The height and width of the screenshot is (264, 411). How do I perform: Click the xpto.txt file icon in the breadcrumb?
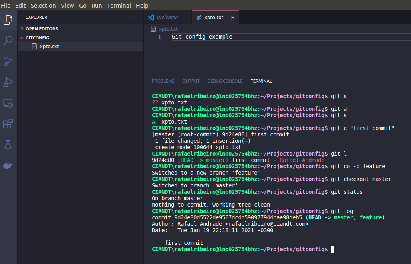click(153, 29)
